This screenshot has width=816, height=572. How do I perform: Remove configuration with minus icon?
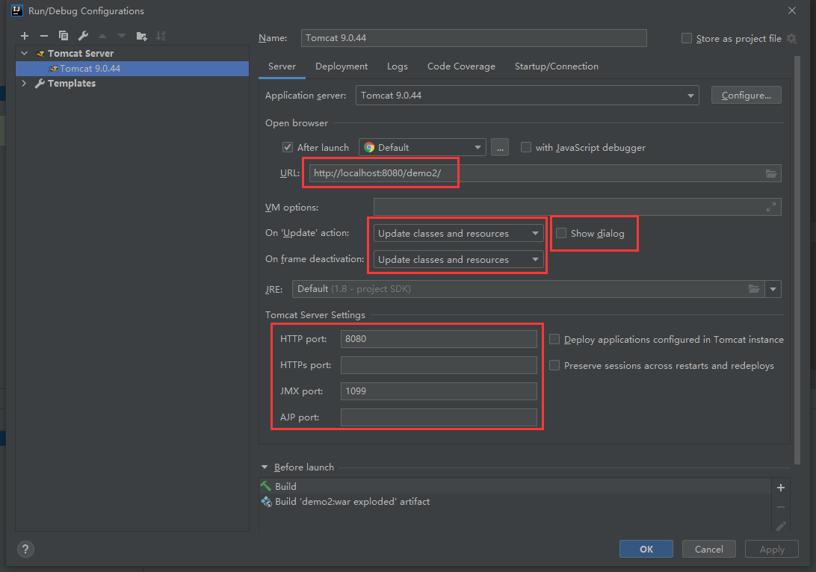44,36
